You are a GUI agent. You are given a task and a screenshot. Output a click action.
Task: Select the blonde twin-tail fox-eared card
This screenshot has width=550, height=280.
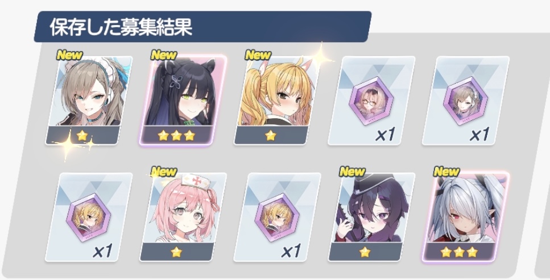pos(278,100)
